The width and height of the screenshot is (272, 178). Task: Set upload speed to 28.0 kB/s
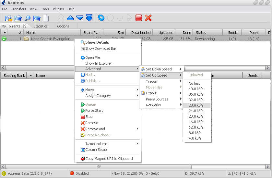click(x=197, y=105)
